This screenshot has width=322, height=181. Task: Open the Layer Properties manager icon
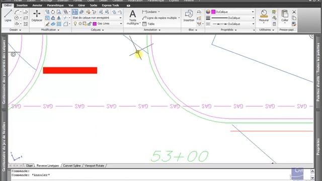coord(75,12)
